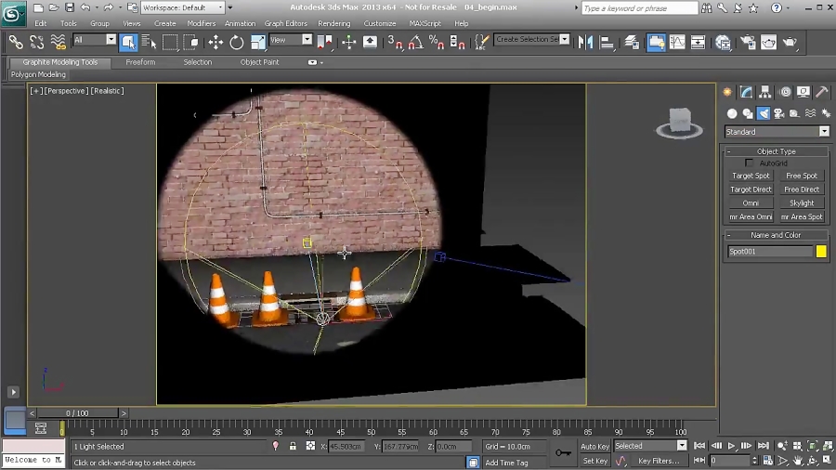The width and height of the screenshot is (836, 470).
Task: Click the ViewCube navigation widget
Action: point(679,124)
